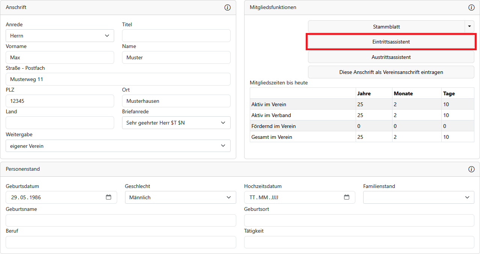The height and width of the screenshot is (254, 480).
Task: Open the Briefanrede dropdown
Action: click(176, 123)
